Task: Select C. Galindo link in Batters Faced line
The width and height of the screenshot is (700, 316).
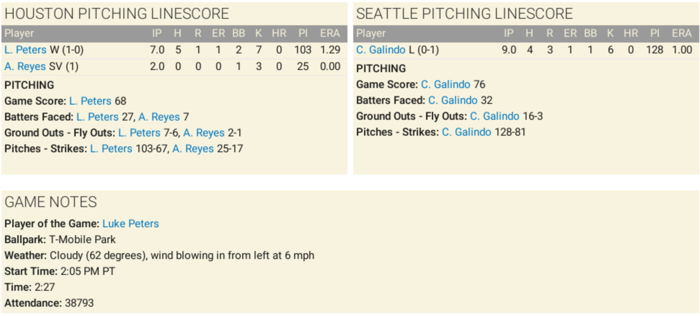Action: 453,100
